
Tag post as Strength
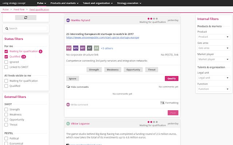tap(94, 70)
